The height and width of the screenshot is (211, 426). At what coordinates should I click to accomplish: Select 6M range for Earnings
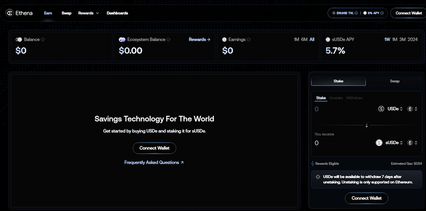coord(304,40)
